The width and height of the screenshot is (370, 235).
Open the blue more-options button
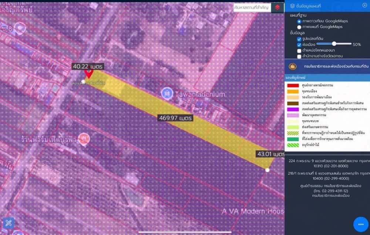tap(361, 224)
